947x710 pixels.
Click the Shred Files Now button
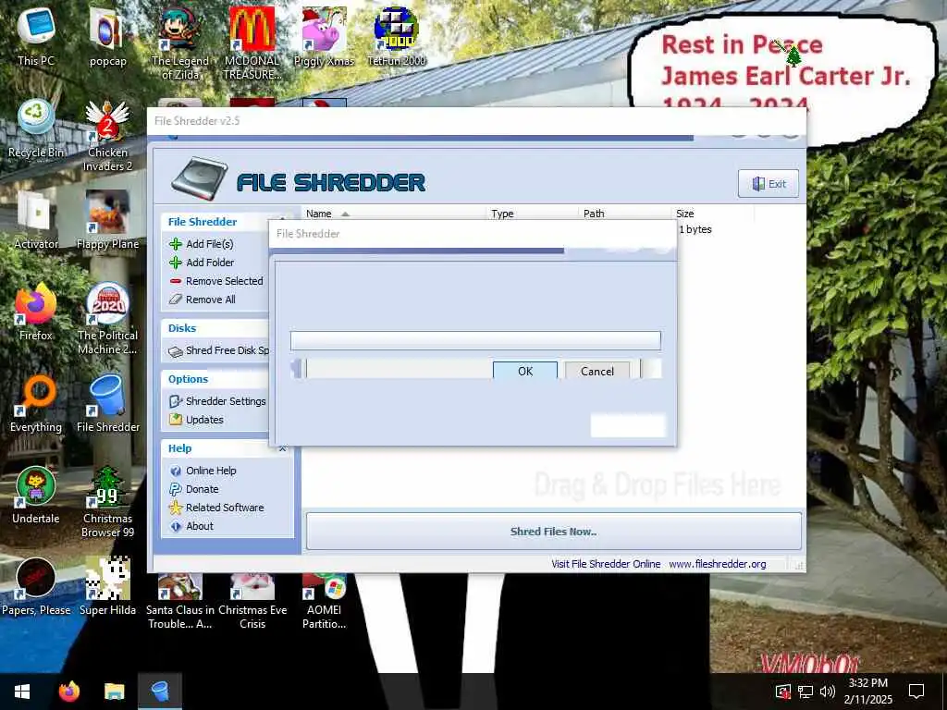click(554, 532)
